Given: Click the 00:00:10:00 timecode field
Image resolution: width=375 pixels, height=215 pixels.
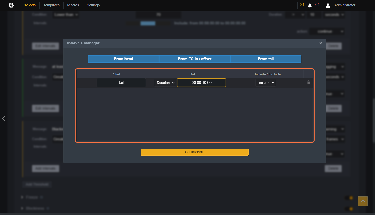Looking at the screenshot, I should [x=201, y=83].
